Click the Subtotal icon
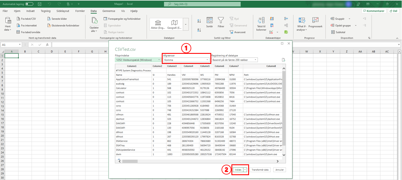This screenshot has height=180, width=402. pyautogui.click(x=333, y=32)
